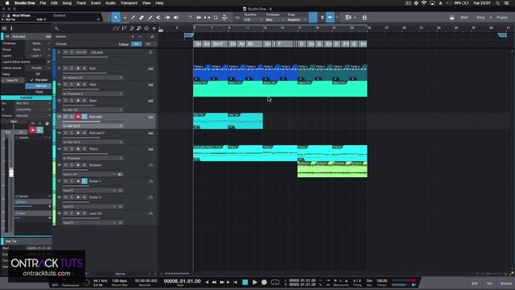515x290 pixels.
Task: Toggle Layers follow events checkbox
Action: click(48, 62)
